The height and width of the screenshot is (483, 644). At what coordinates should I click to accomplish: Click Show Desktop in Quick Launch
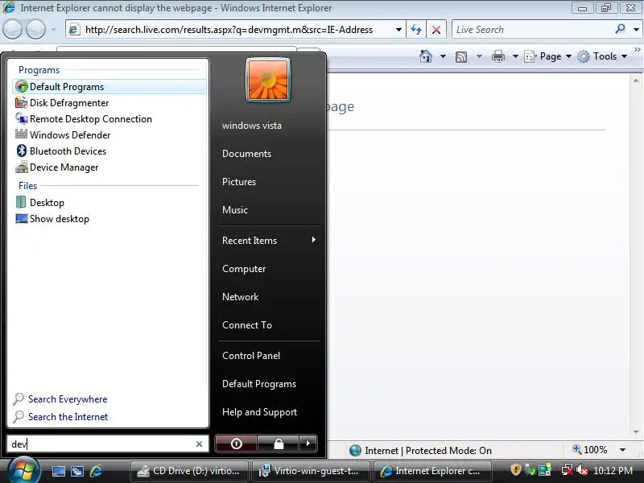click(58, 471)
